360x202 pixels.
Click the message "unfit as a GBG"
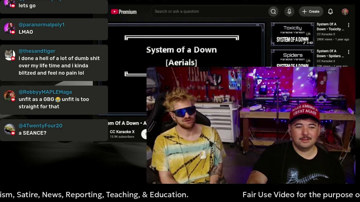54,103
